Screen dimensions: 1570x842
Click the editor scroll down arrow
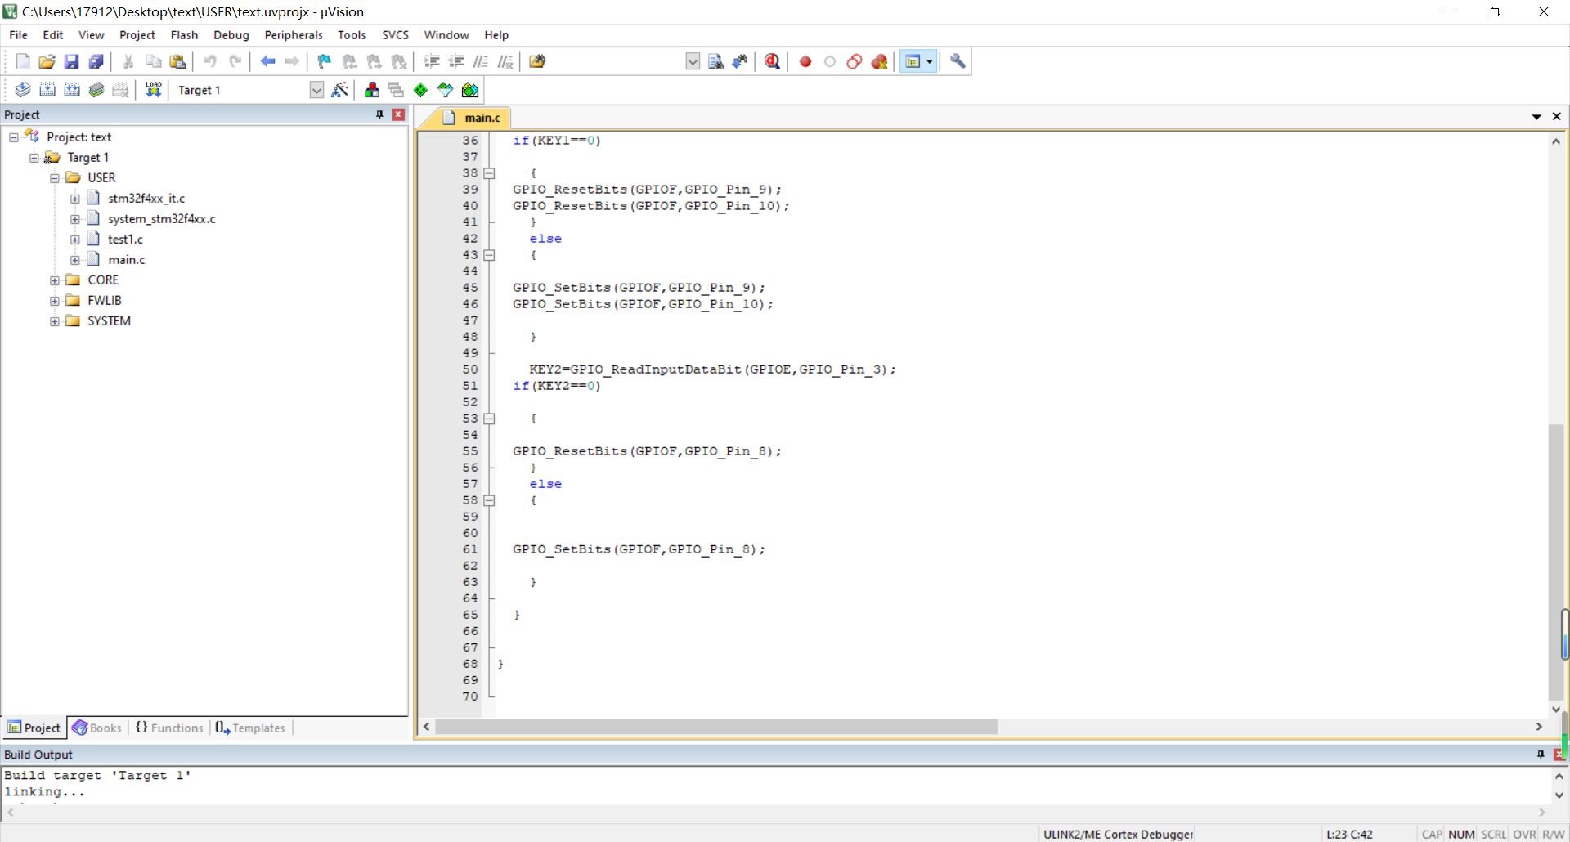[1556, 710]
